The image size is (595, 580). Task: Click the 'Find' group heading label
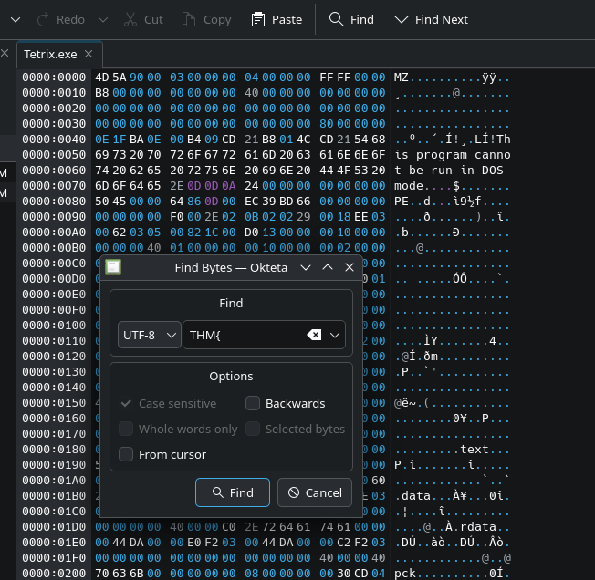[x=231, y=303]
